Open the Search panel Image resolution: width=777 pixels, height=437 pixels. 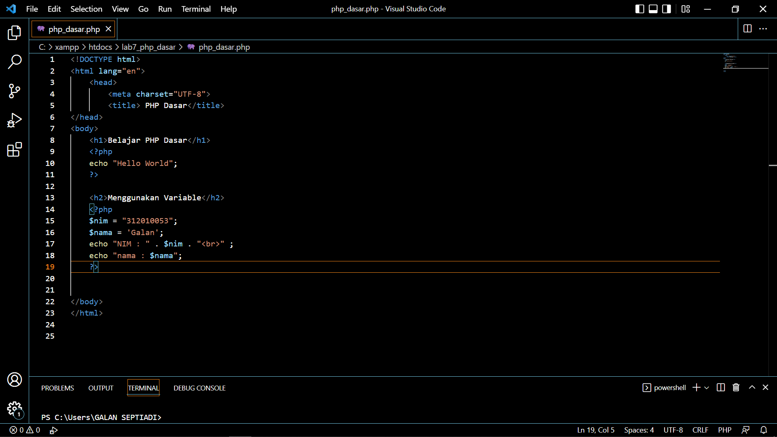[x=15, y=62]
